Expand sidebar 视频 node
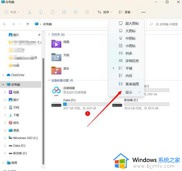Screen dimensions: 182x171 pyautogui.click(x=5, y=92)
